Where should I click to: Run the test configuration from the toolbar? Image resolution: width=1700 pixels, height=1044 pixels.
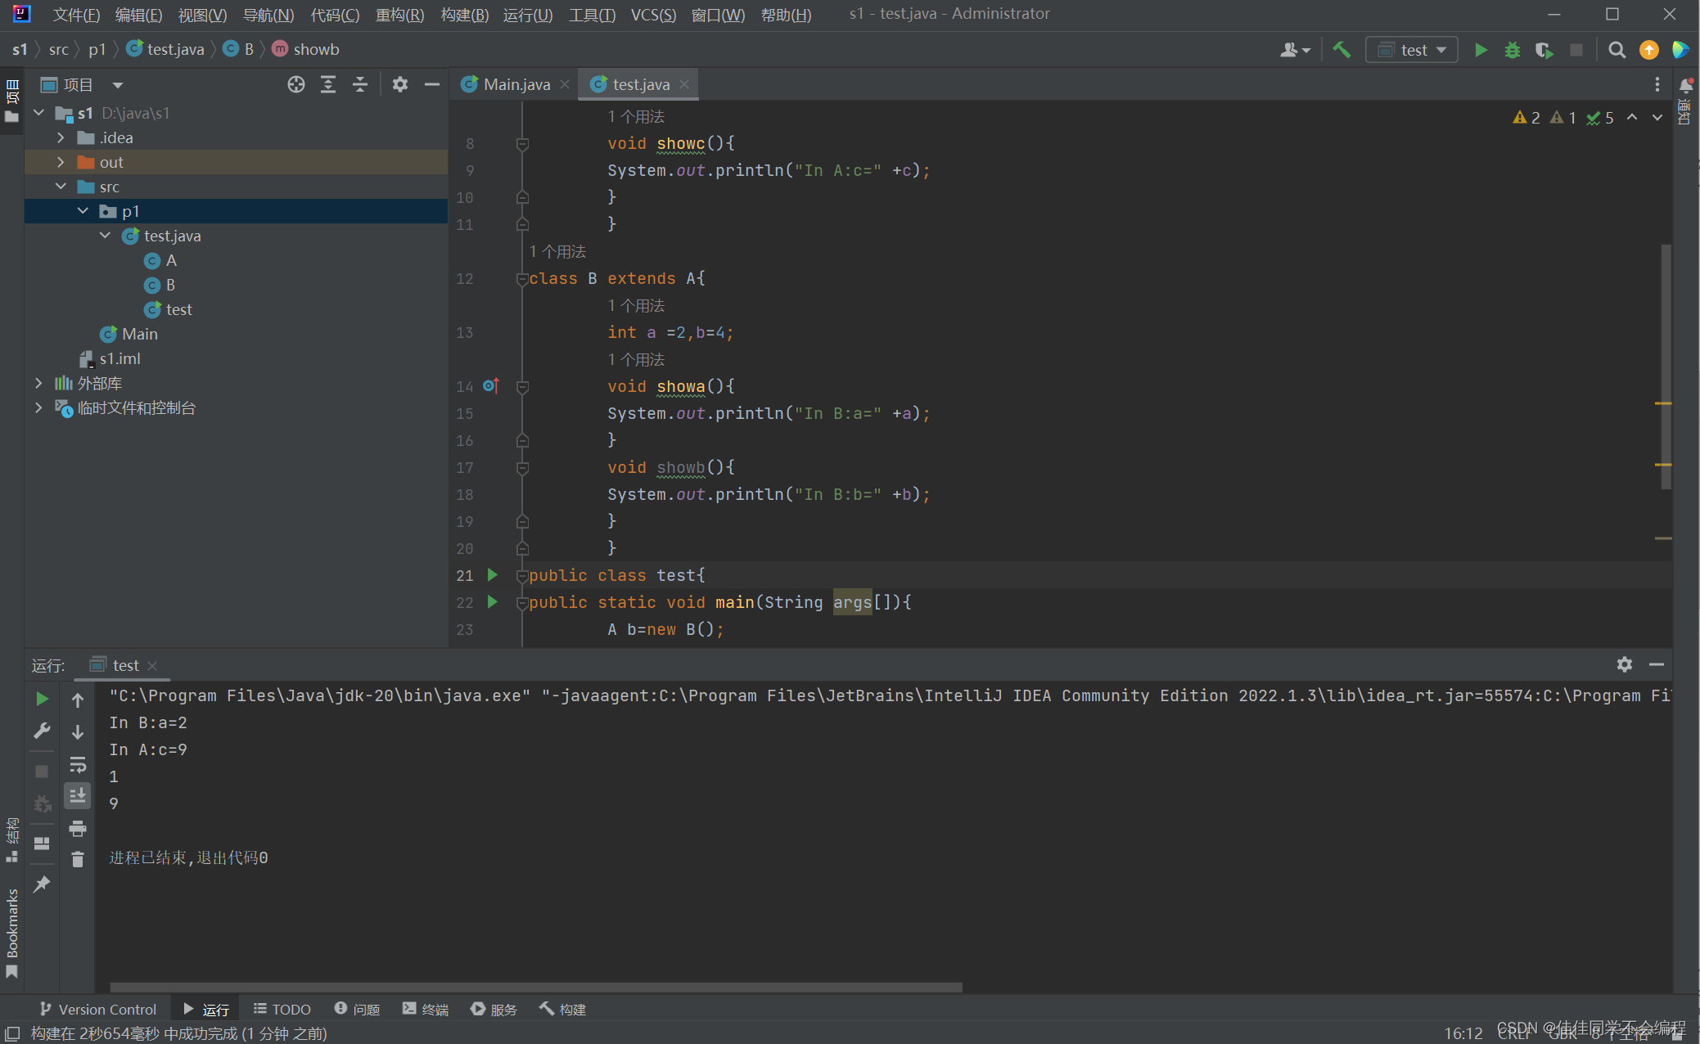[x=1481, y=50]
